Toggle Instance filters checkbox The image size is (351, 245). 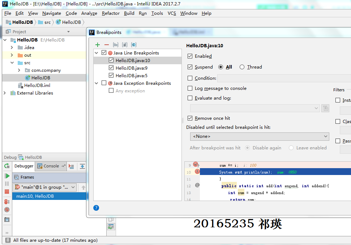338,100
